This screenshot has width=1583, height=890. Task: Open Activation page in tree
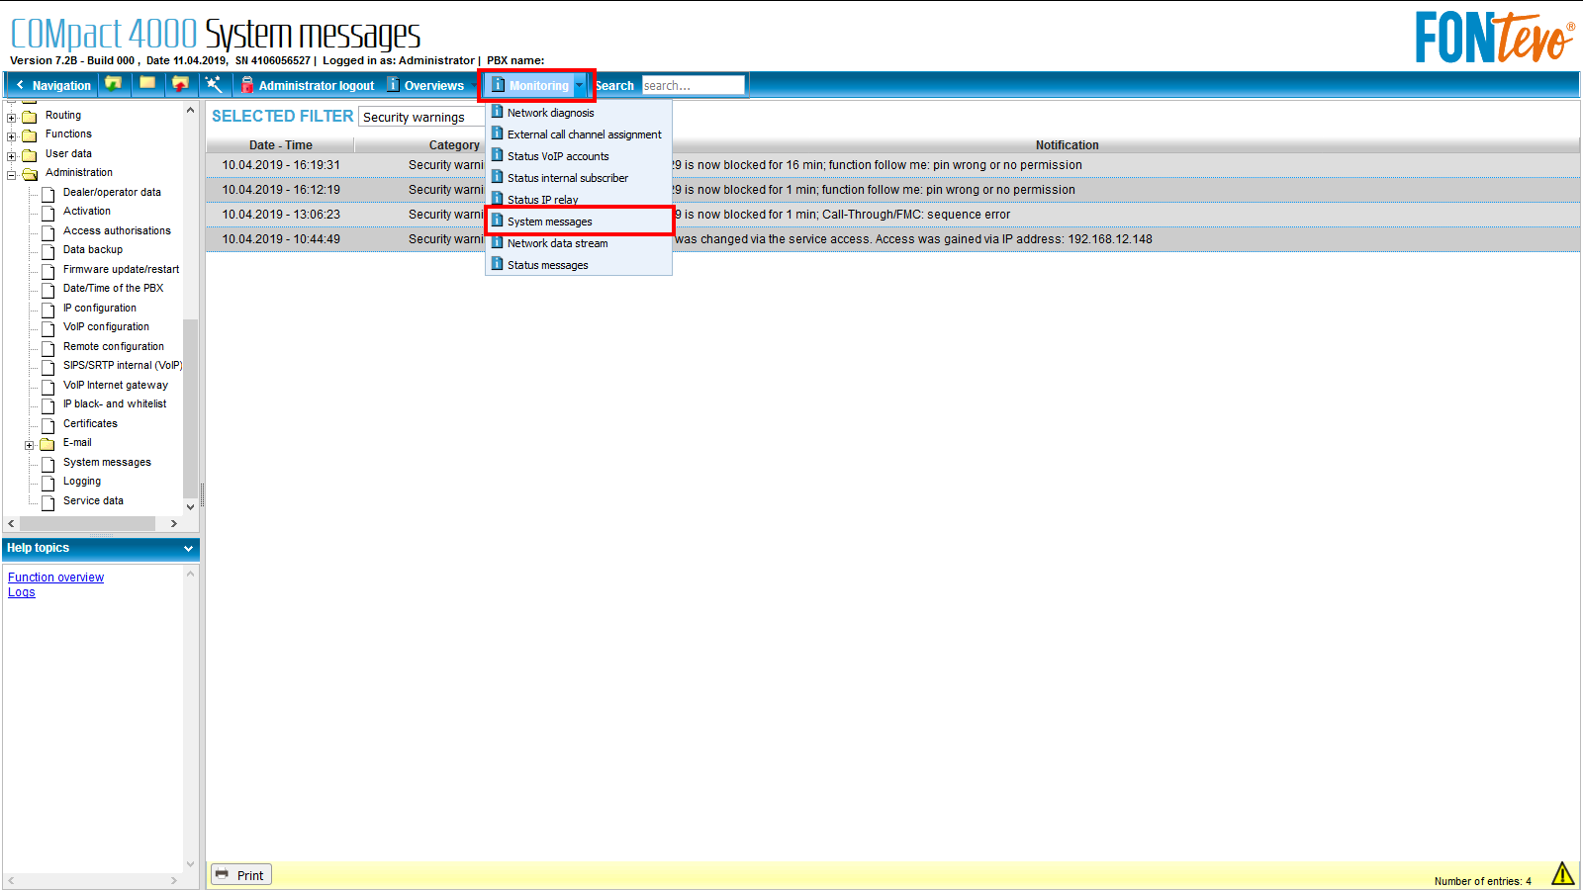(x=87, y=211)
